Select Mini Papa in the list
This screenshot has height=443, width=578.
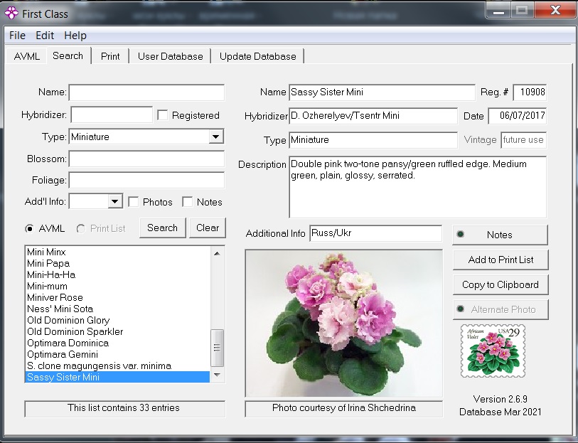117,264
